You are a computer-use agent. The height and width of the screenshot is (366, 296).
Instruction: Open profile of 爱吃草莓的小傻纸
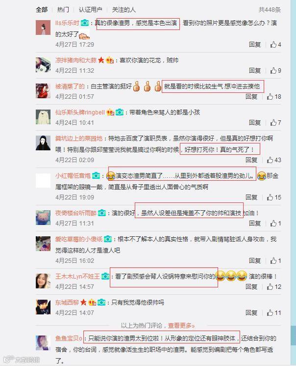tap(79, 239)
